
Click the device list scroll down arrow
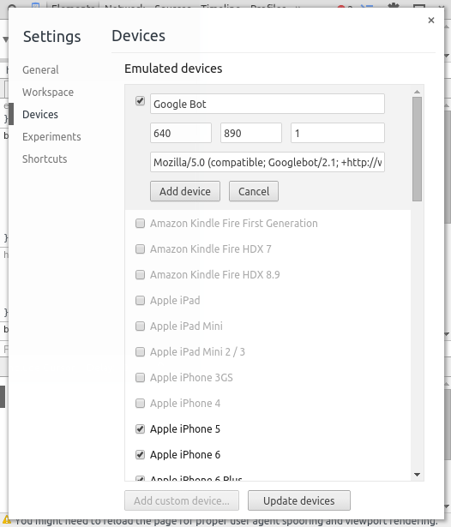417,475
